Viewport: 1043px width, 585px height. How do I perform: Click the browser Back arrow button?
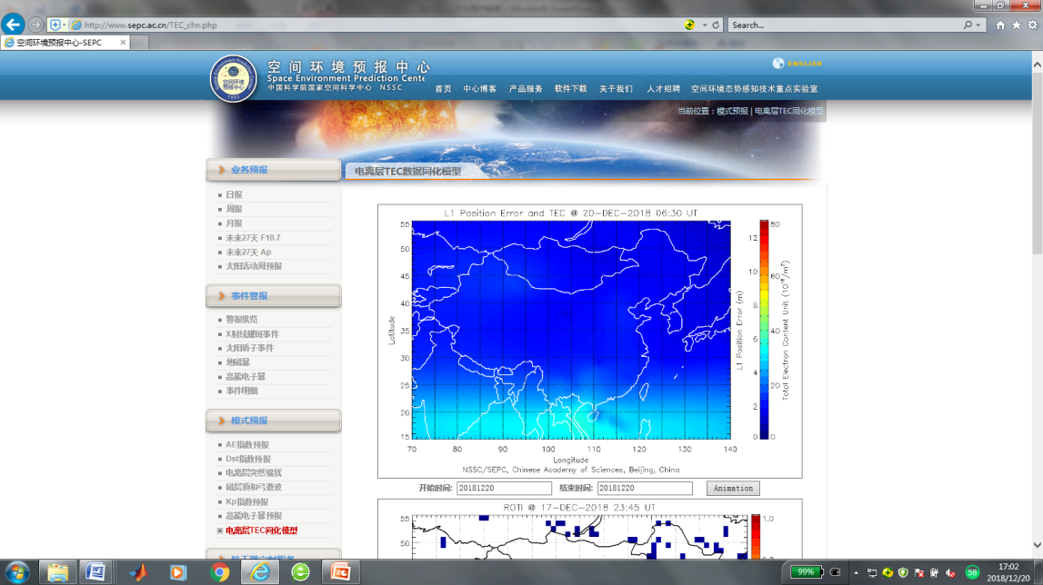[13, 25]
